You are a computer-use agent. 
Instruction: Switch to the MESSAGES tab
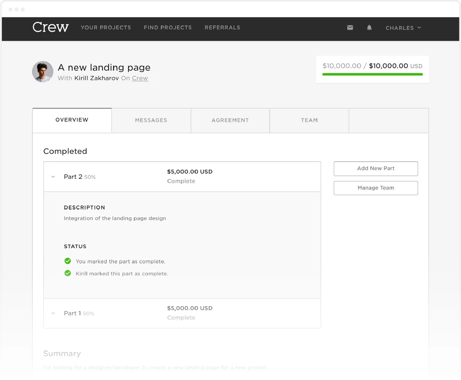coord(151,121)
